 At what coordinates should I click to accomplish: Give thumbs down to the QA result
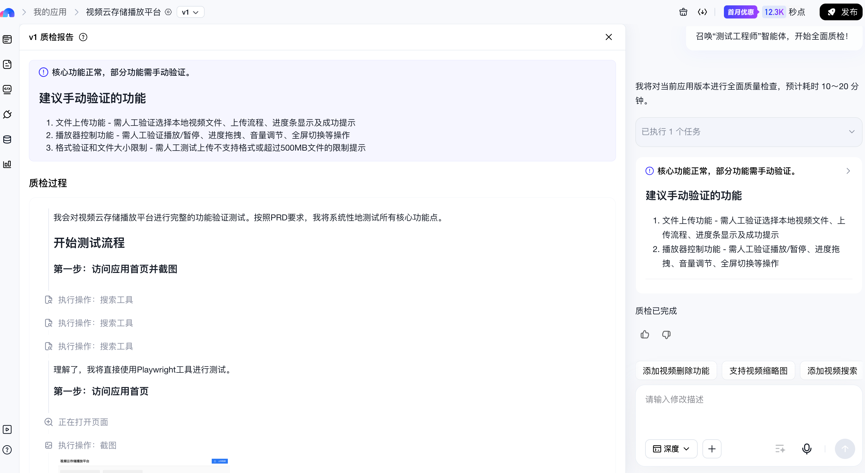pyautogui.click(x=666, y=334)
